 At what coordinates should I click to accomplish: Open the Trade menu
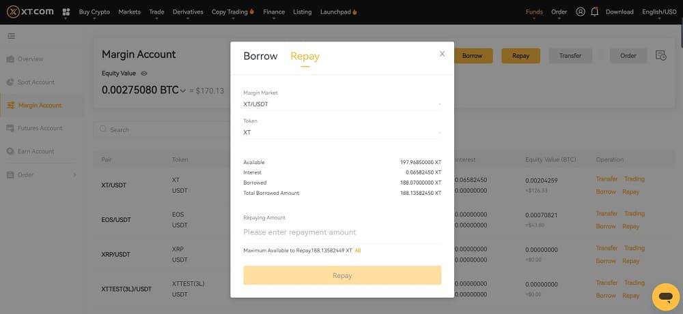click(x=156, y=12)
